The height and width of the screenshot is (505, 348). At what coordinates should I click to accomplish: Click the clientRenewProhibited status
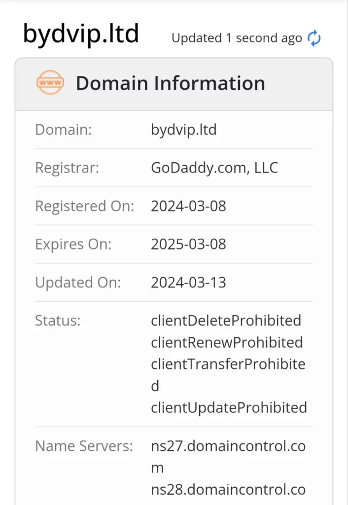(x=227, y=342)
